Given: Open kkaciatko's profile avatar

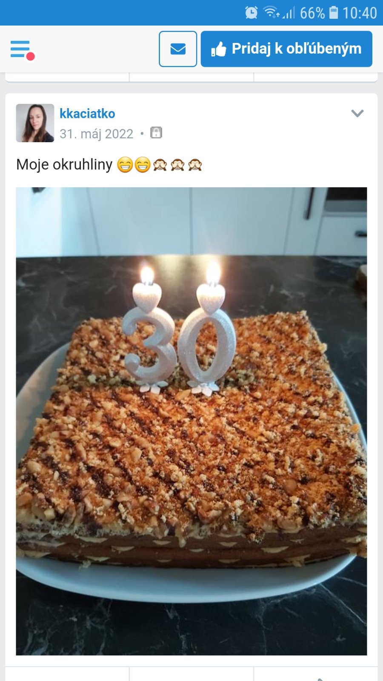Looking at the screenshot, I should [35, 123].
